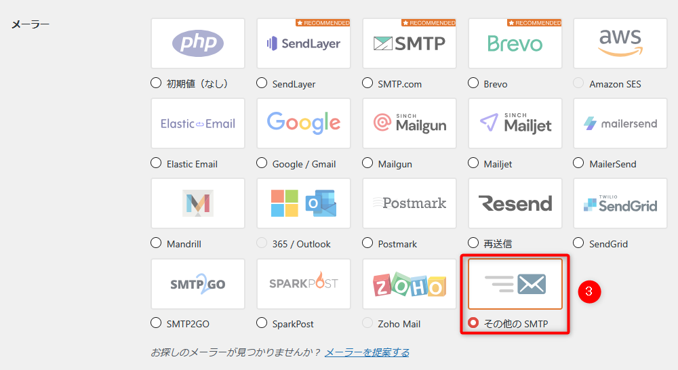Choose the mailersend logo card

point(620,123)
